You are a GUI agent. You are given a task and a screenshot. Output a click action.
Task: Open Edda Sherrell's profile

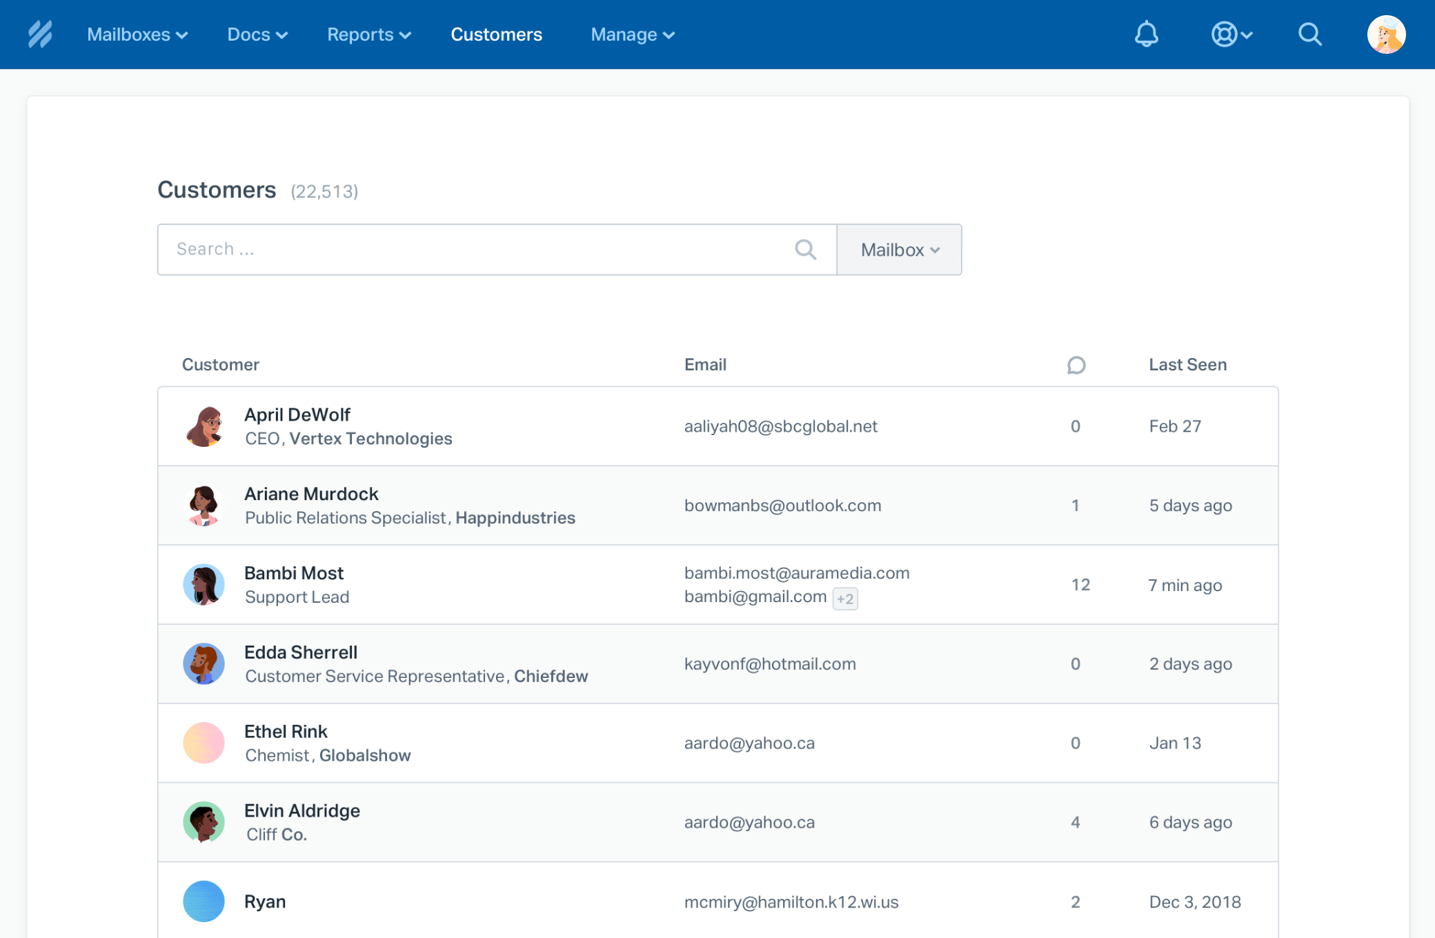(301, 652)
